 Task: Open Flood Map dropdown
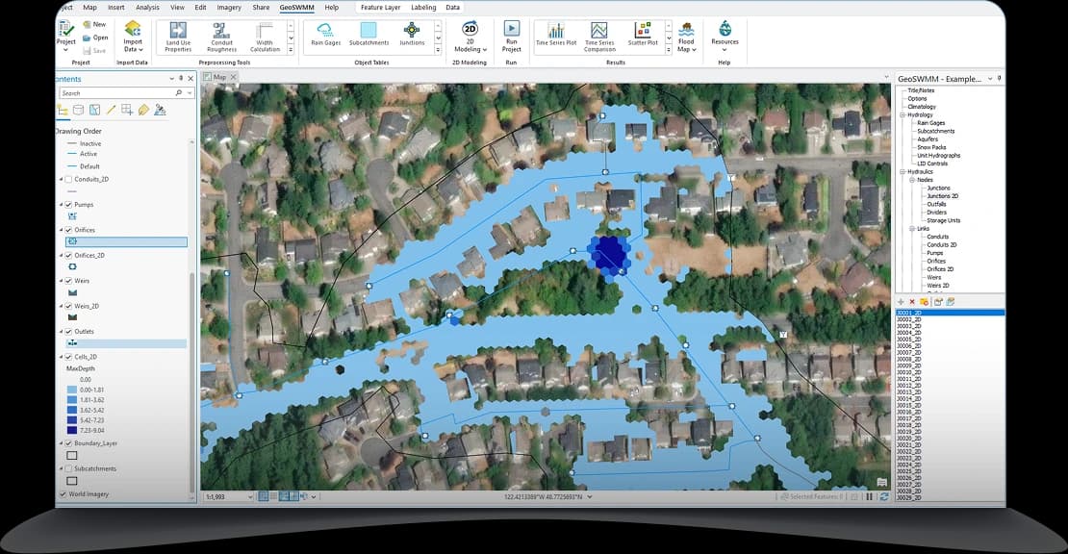point(687,37)
